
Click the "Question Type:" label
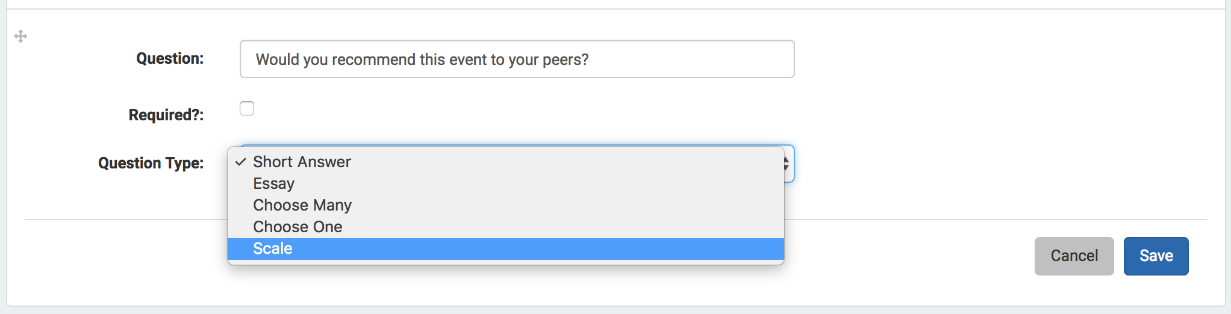(x=151, y=163)
